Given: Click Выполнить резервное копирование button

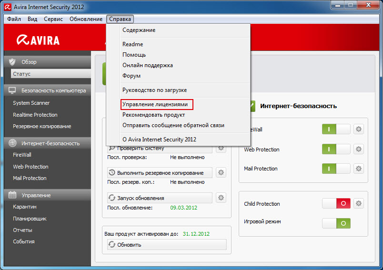Looking at the screenshot, I should (x=160, y=172).
